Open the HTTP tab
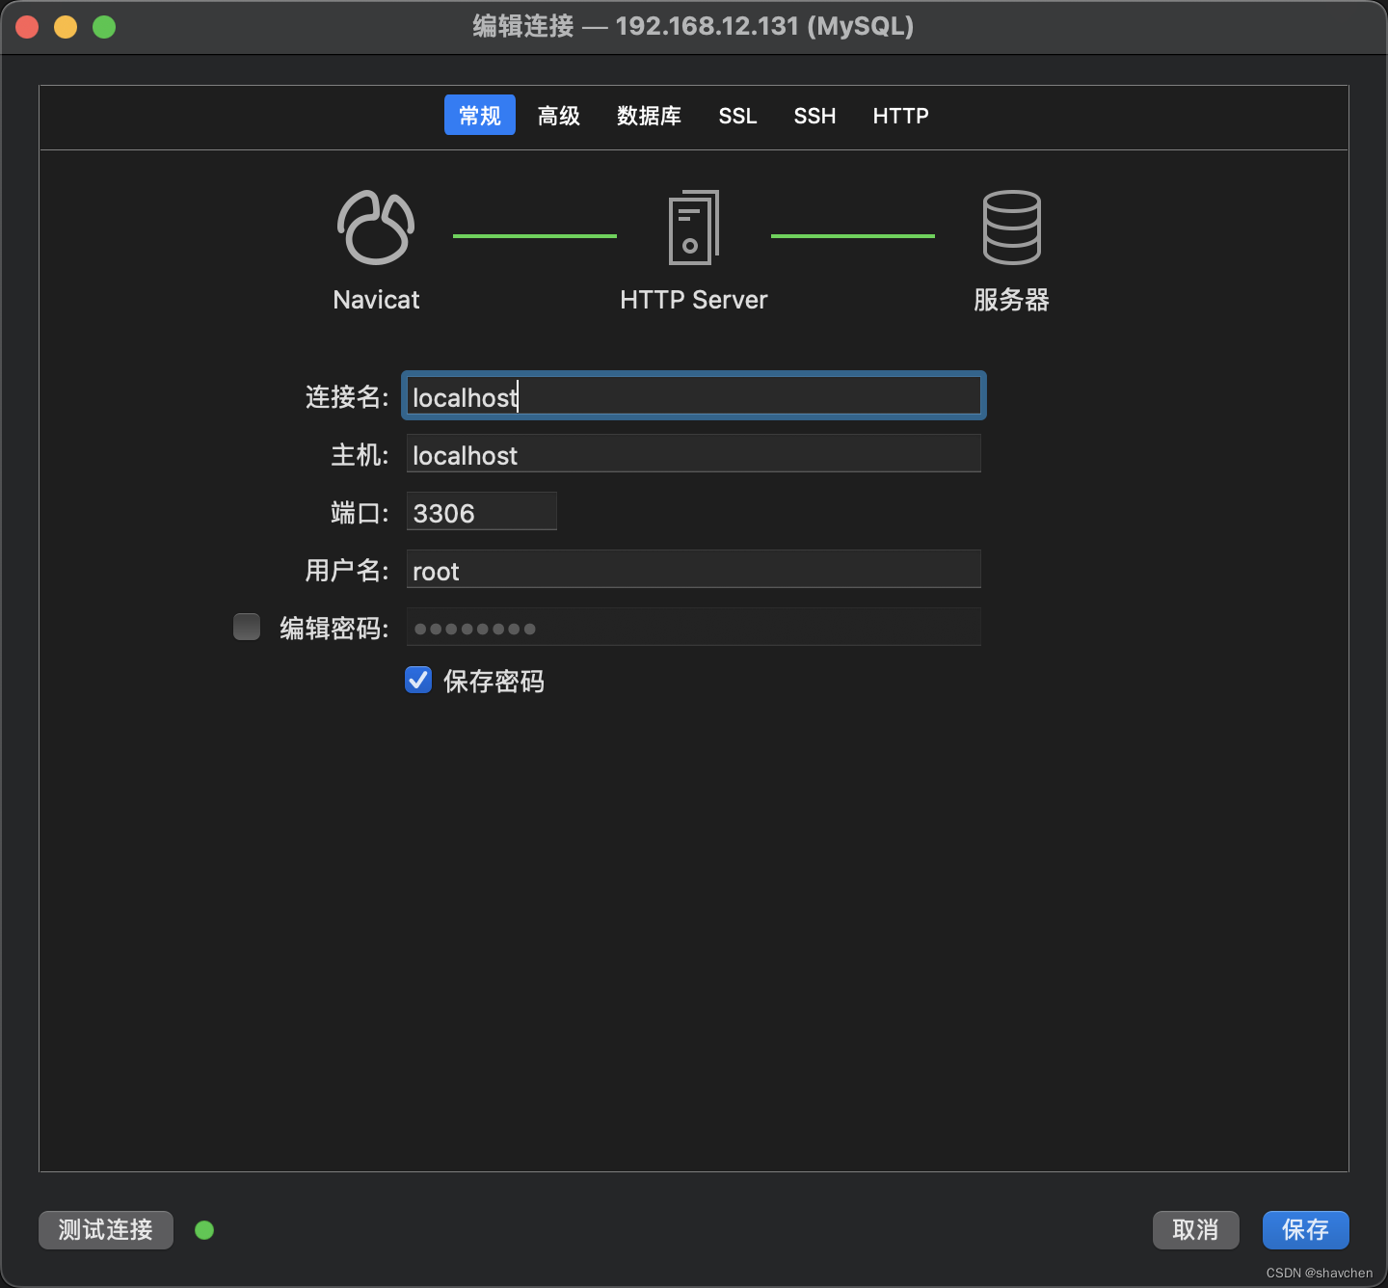The width and height of the screenshot is (1388, 1288). pos(900,116)
